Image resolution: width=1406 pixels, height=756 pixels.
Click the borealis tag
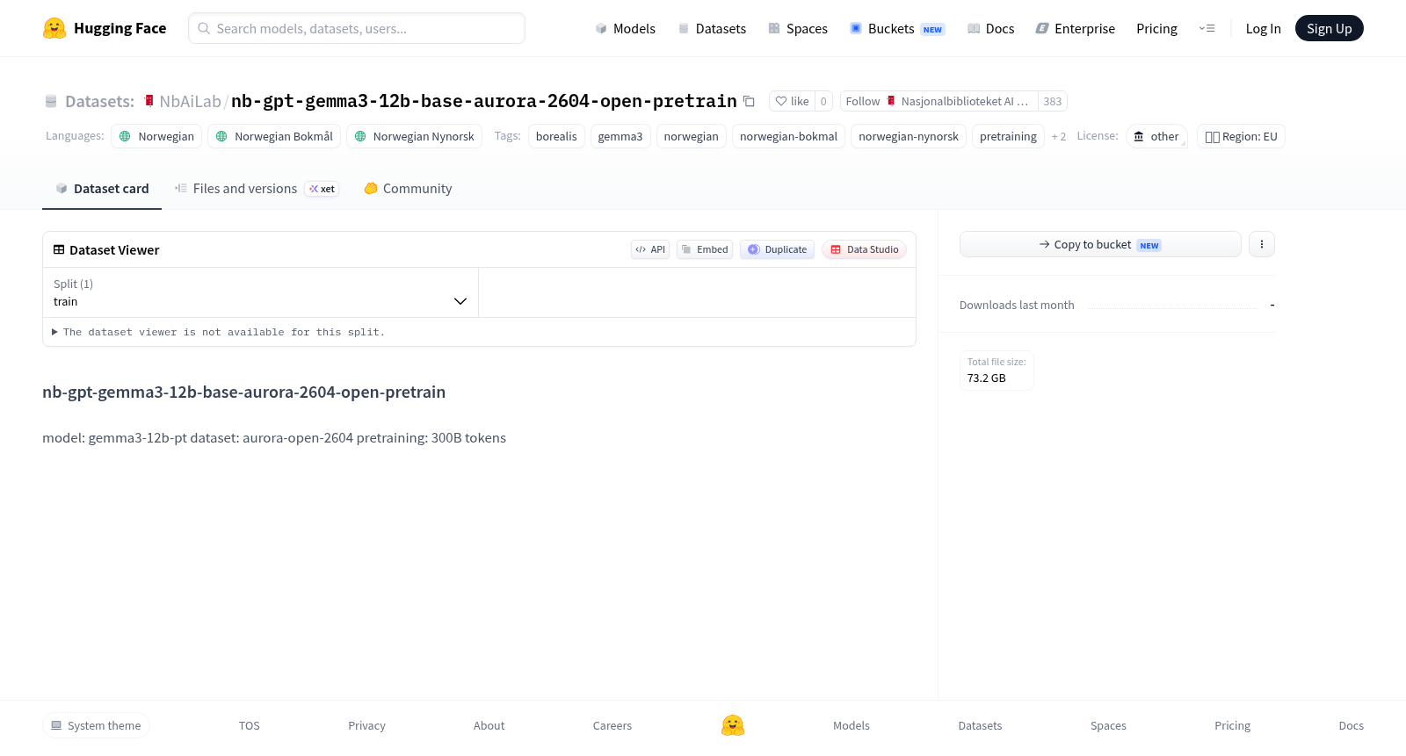(x=556, y=136)
